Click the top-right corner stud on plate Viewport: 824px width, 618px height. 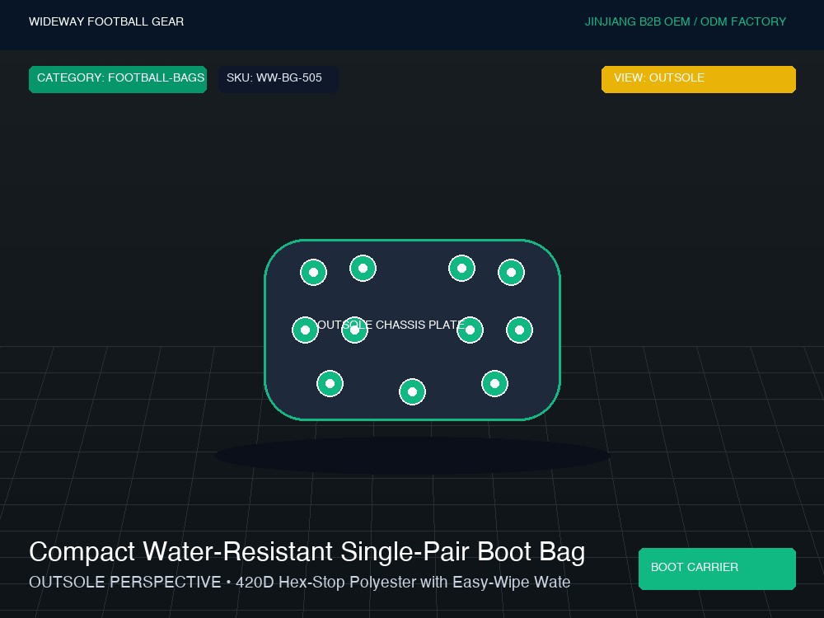tap(512, 272)
